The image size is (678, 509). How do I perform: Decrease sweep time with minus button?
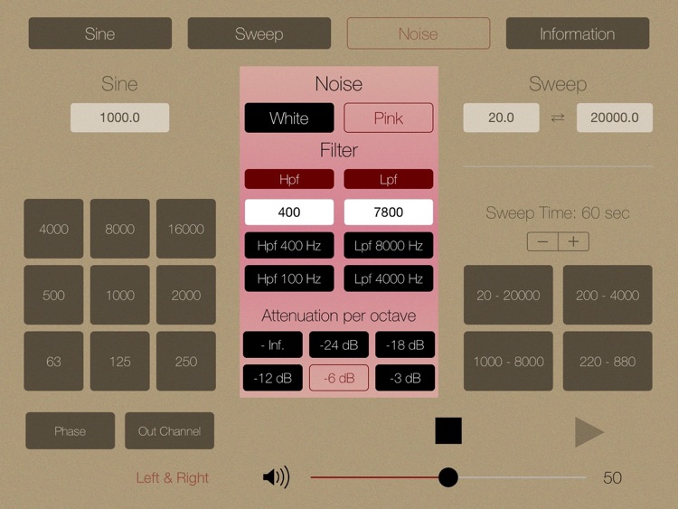[542, 241]
